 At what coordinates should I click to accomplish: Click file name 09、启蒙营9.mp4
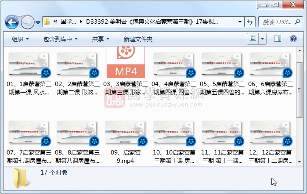pos(126,157)
